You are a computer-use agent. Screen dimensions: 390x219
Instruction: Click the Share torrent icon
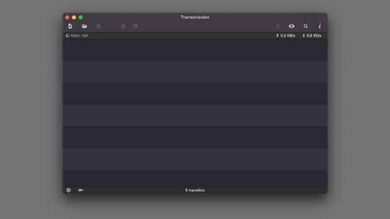tap(278, 26)
